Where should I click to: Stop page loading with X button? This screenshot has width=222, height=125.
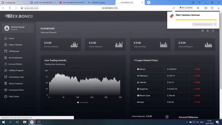[x=16, y=8]
